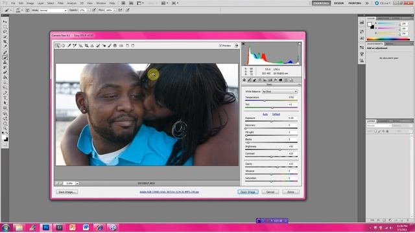Open the HSL / Grayscale panel tab
The image size is (415, 233).
(260, 80)
